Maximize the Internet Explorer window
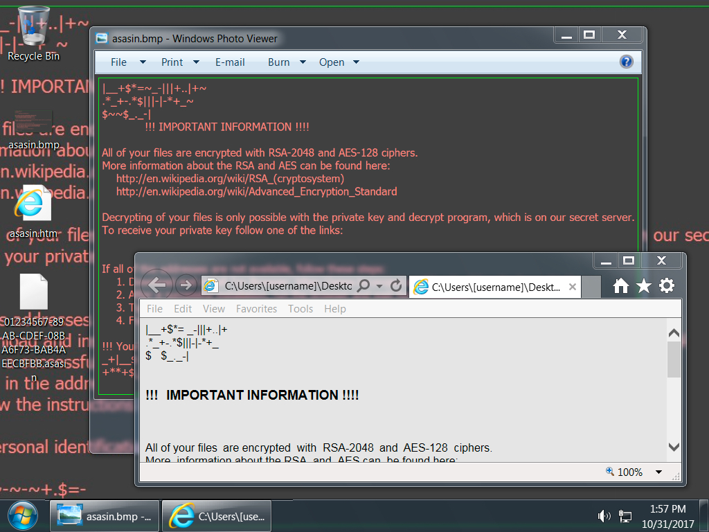Viewport: 709px width, 532px height. [x=629, y=260]
